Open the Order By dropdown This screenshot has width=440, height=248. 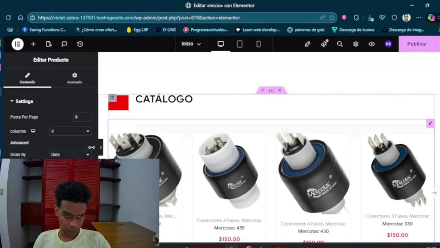point(70,155)
